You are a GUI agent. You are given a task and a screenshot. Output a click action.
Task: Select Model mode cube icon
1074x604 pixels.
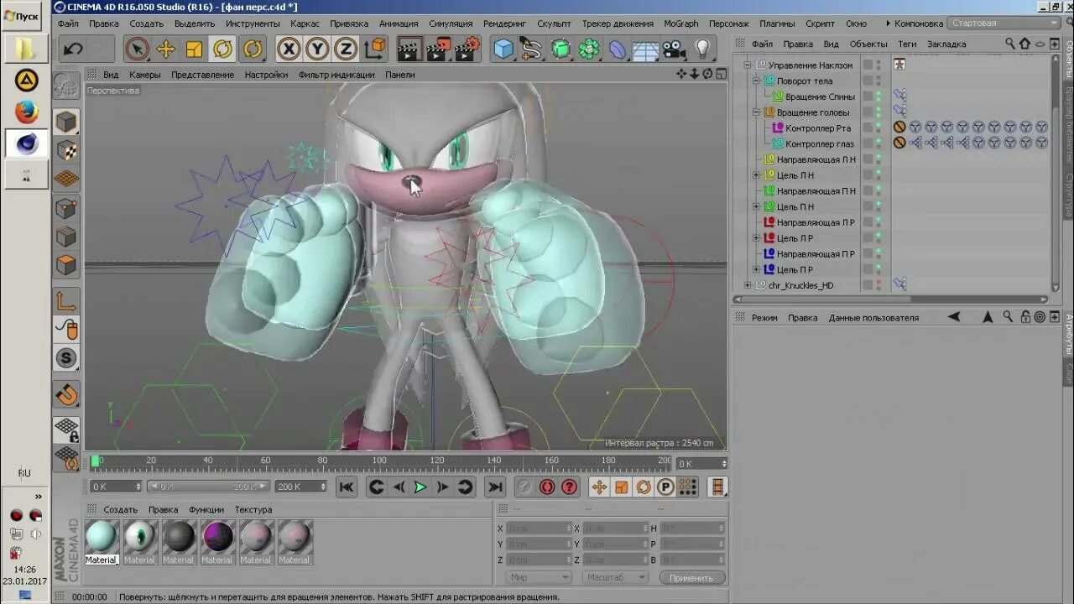66,122
